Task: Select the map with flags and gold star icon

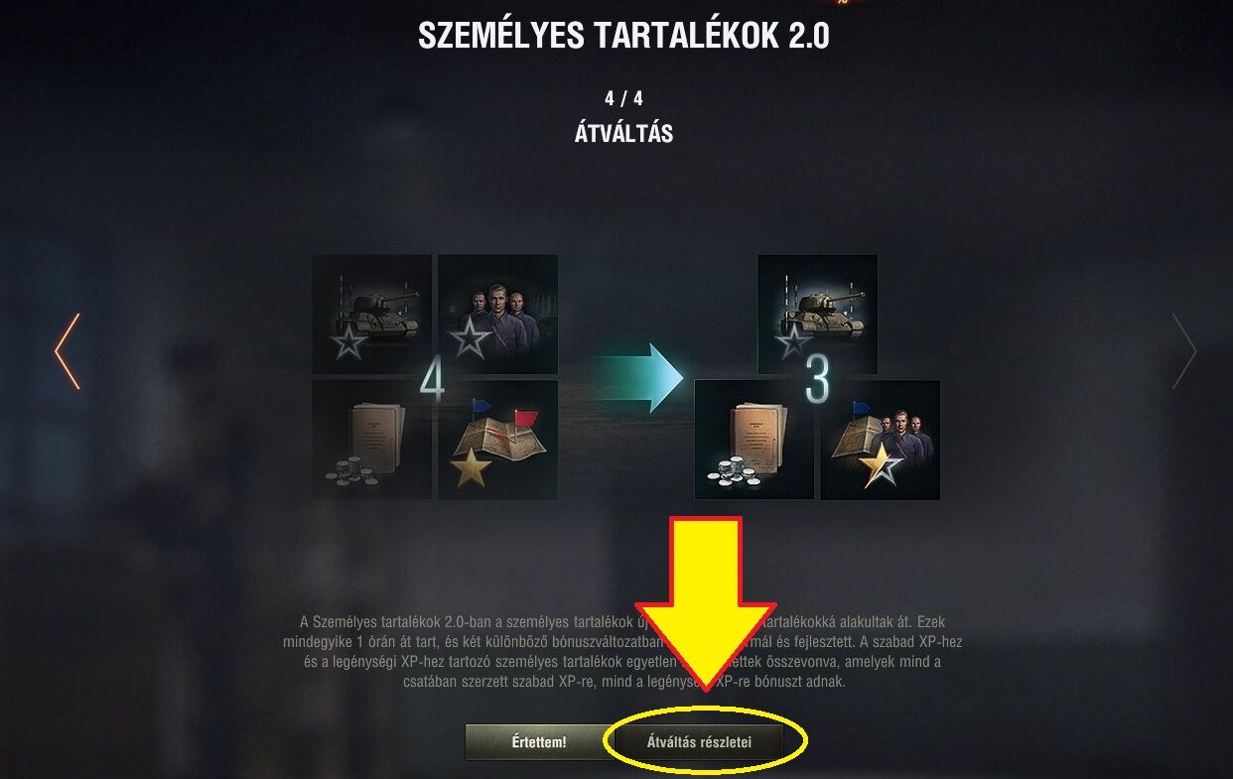Action: coord(497,440)
